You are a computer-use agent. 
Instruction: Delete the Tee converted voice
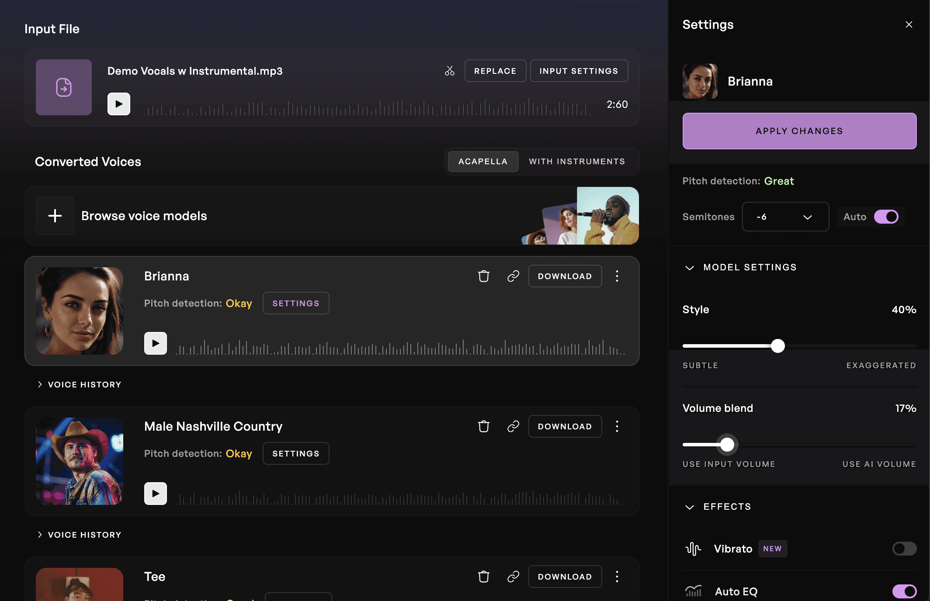(x=484, y=577)
